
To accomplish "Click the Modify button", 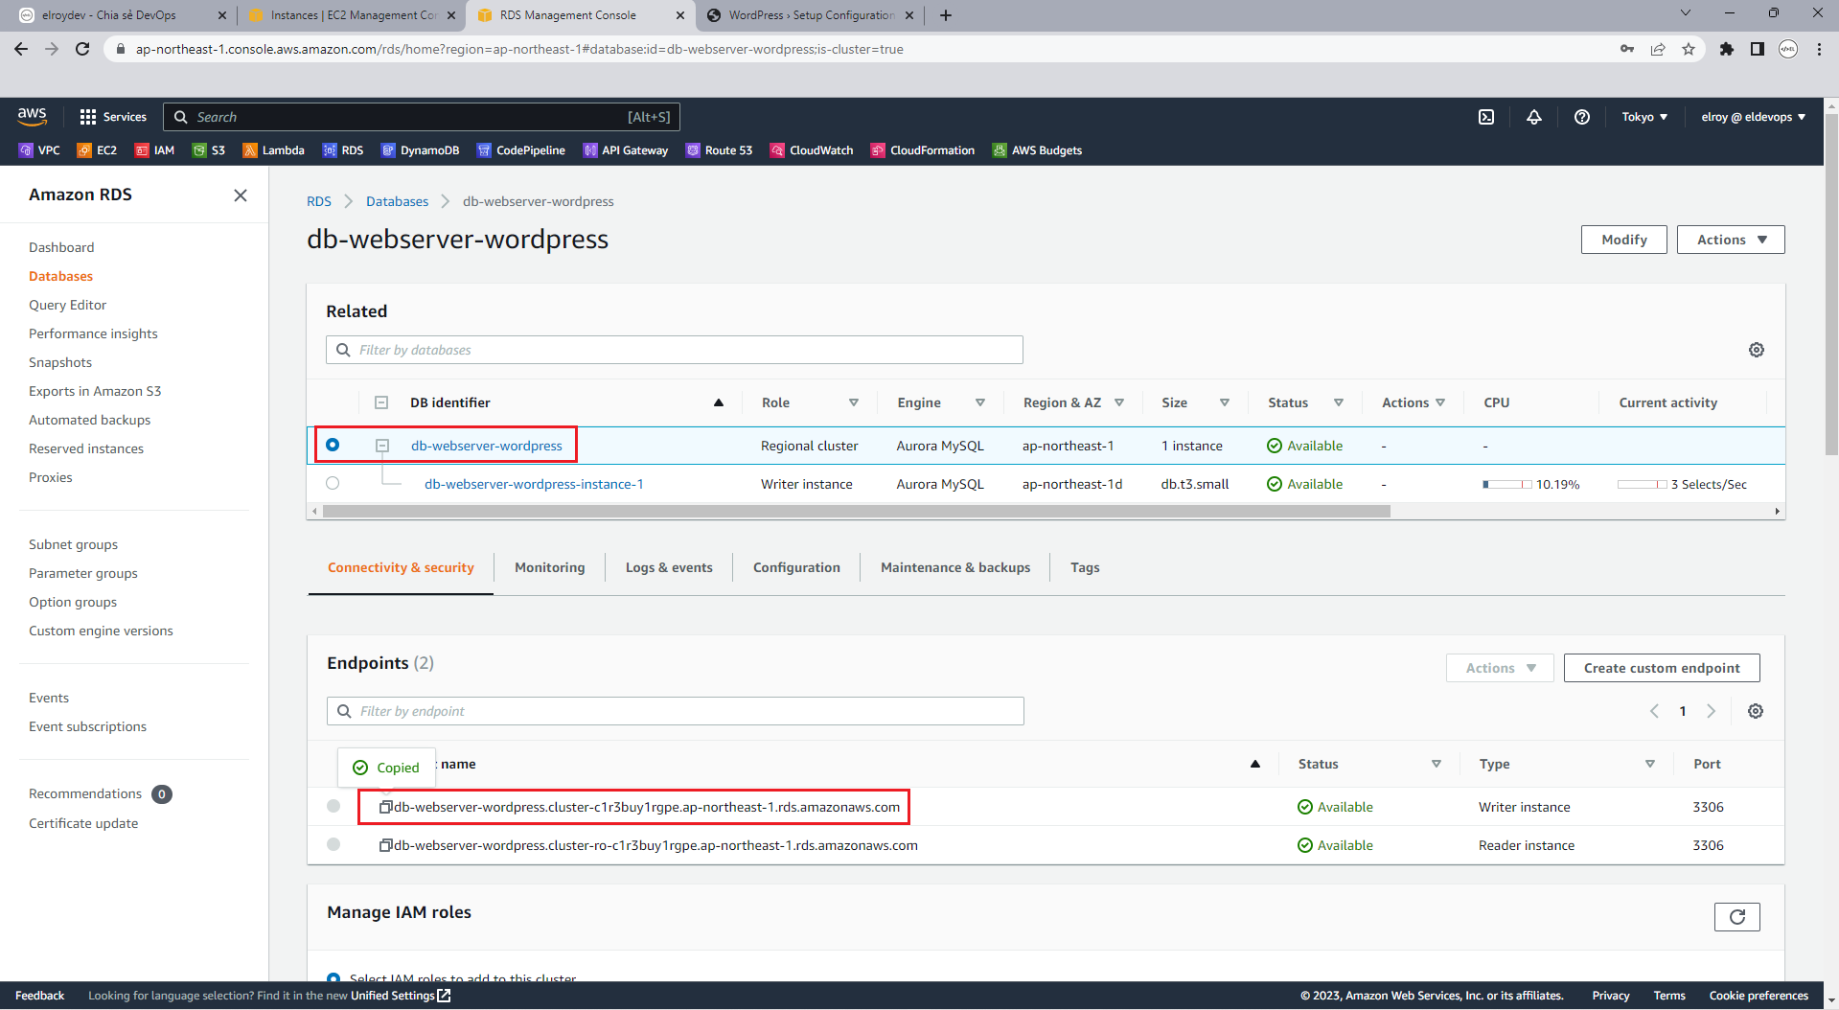I will click(x=1624, y=240).
